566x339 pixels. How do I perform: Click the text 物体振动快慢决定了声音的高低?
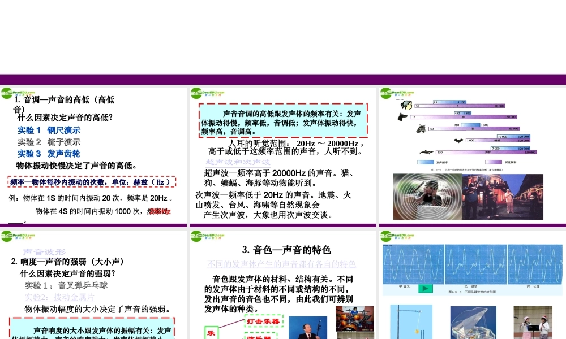[x=76, y=166]
